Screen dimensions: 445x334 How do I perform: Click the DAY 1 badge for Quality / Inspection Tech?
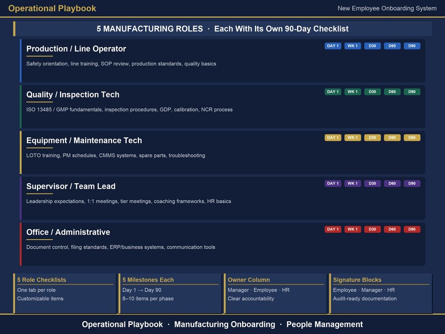tap(333, 92)
